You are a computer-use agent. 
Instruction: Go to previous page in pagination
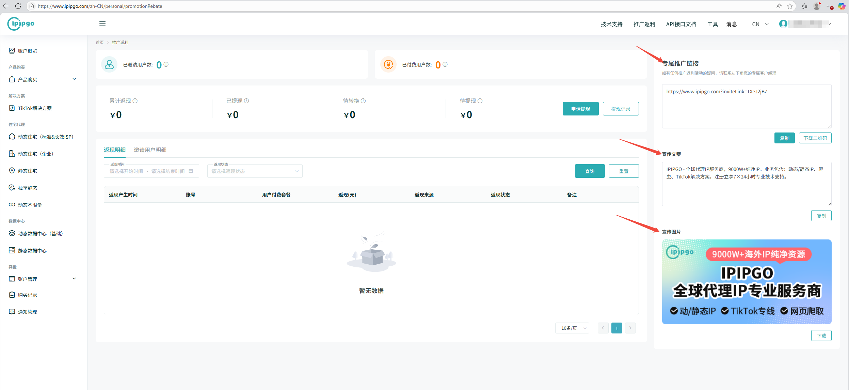(x=603, y=328)
